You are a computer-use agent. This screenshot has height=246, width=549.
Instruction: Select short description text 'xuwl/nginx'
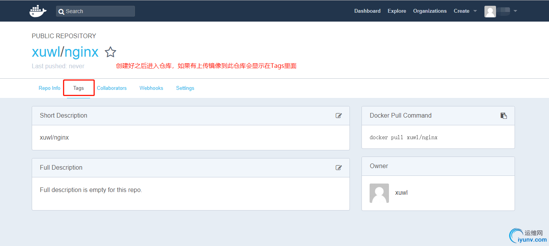(x=54, y=137)
